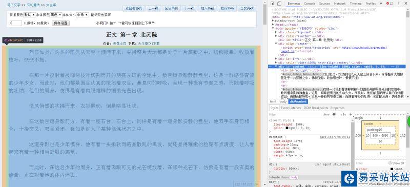
Task: Select the Styles sidebar tab
Action: click(x=274, y=108)
